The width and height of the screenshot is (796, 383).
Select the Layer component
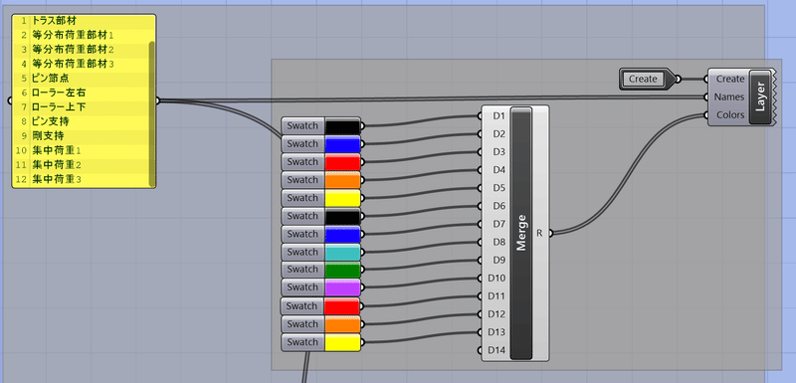click(x=759, y=96)
